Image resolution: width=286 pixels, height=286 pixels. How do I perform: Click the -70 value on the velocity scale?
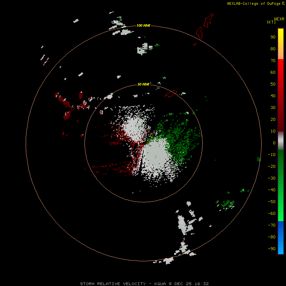[x=272, y=225]
